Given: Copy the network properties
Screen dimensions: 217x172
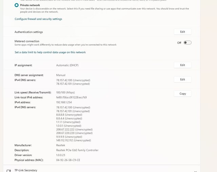Looking at the screenshot, I should (x=182, y=94).
